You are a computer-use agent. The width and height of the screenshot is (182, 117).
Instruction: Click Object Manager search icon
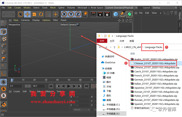(x=164, y=13)
